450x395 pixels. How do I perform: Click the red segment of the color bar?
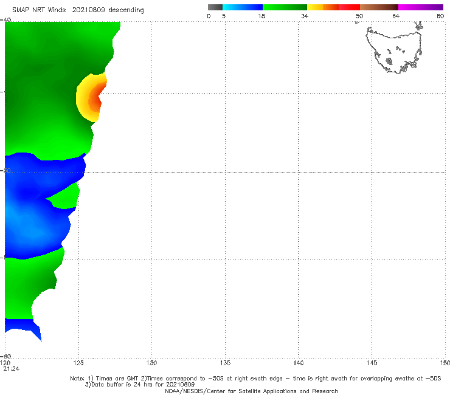[x=349, y=7]
